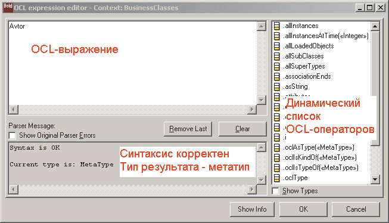Image resolution: width=389 pixels, height=223 pixels.
Task: Choose the .allSuperTypes operator
Action: 304,67
